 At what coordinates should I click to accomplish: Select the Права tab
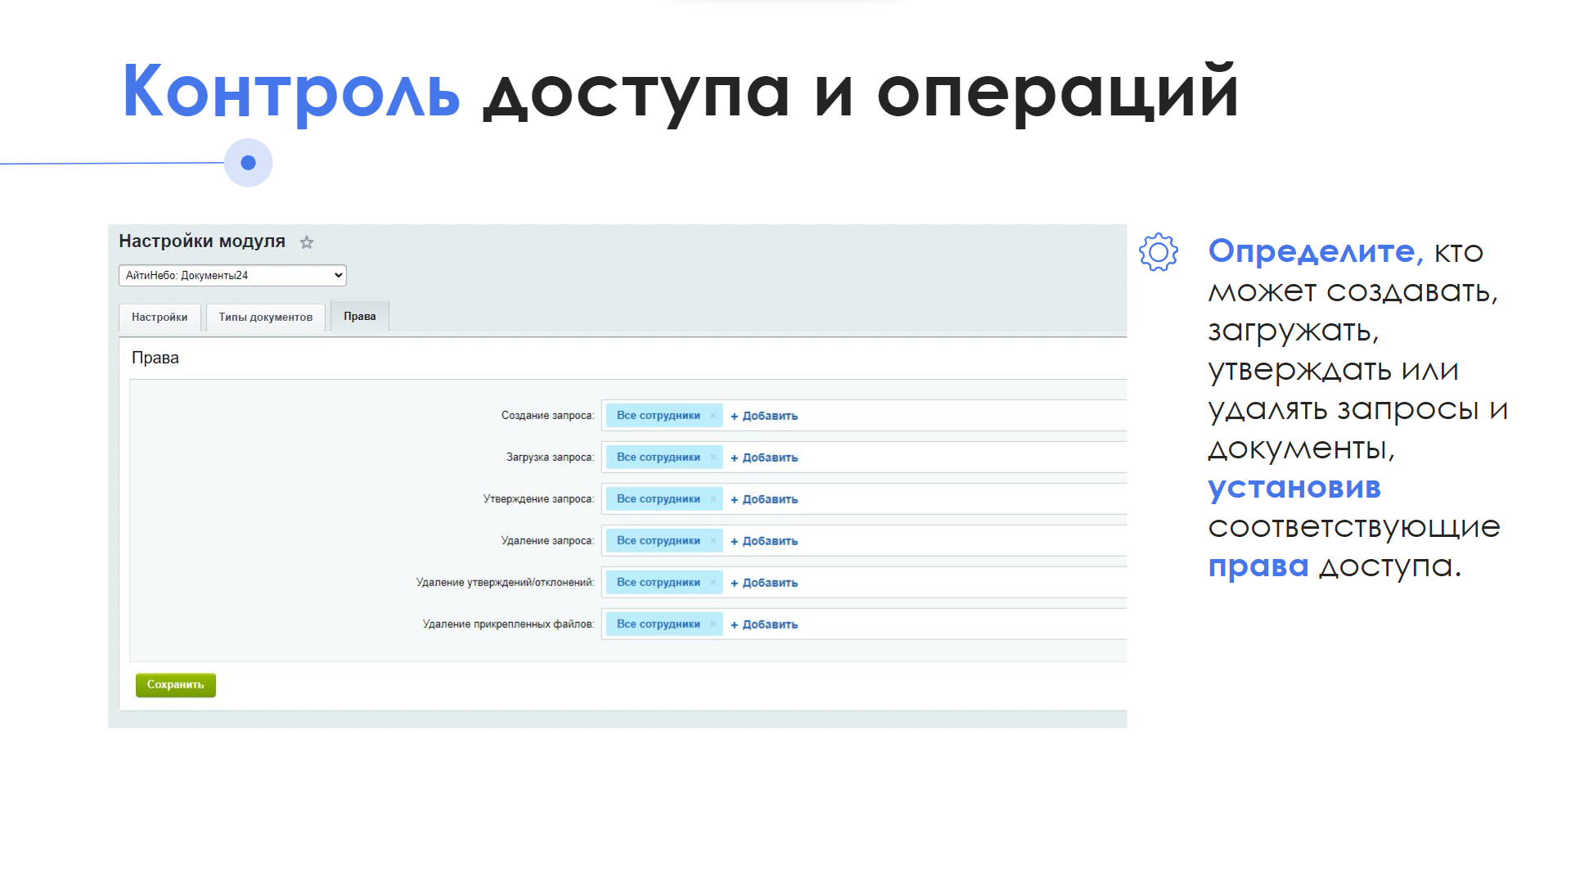[x=359, y=317]
